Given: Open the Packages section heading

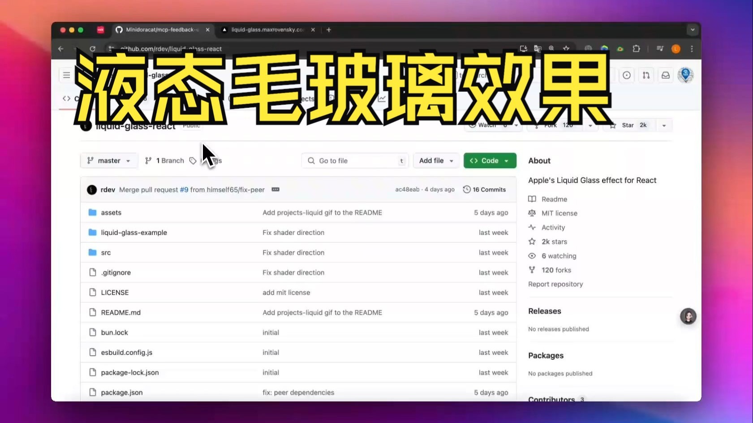Looking at the screenshot, I should pos(546,355).
